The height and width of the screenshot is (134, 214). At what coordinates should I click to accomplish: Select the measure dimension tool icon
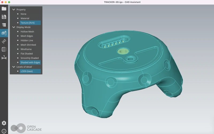click(x=4, y=58)
